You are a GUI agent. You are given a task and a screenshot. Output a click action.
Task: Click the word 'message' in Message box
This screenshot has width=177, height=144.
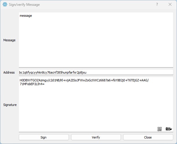[x=26, y=16]
